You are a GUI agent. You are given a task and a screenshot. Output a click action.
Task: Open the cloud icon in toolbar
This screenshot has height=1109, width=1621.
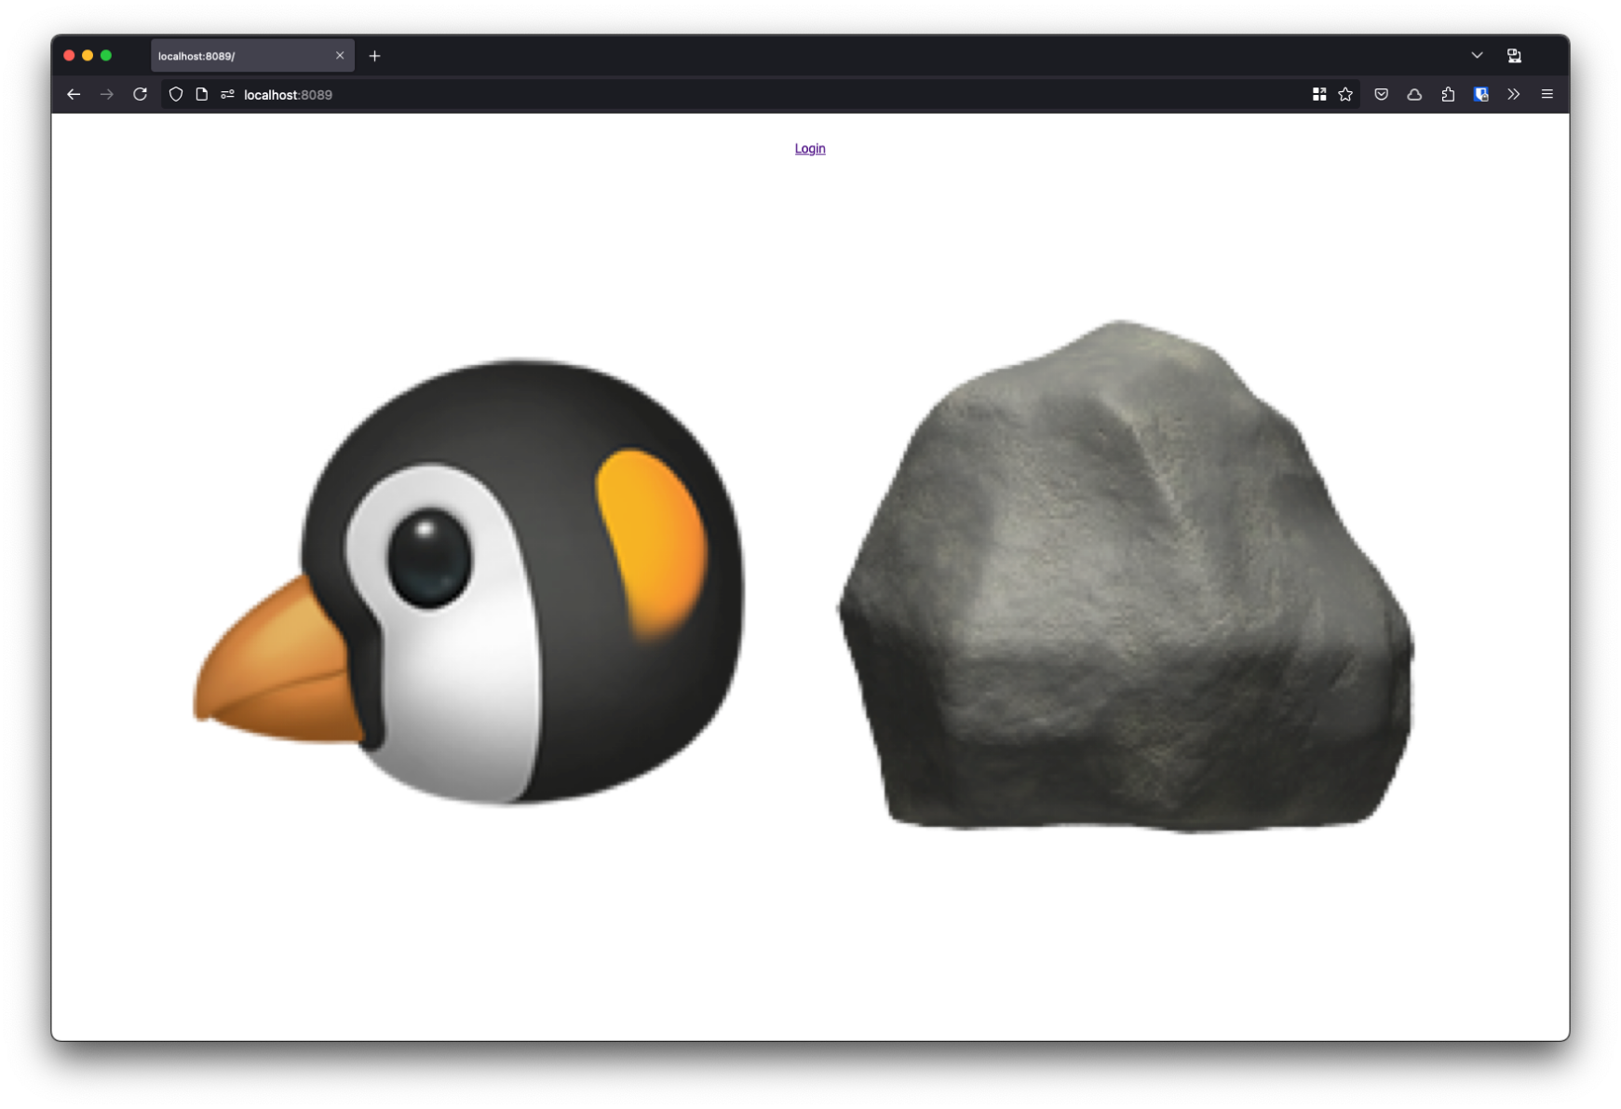point(1414,94)
